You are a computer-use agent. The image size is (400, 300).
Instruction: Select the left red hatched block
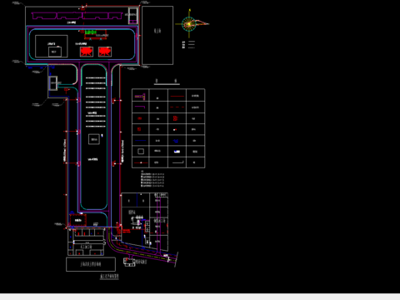coord(87,52)
